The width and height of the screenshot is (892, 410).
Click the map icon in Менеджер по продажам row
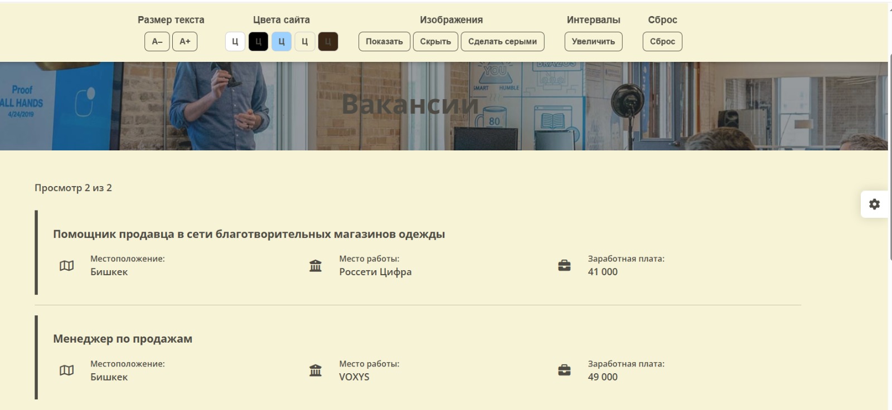66,370
